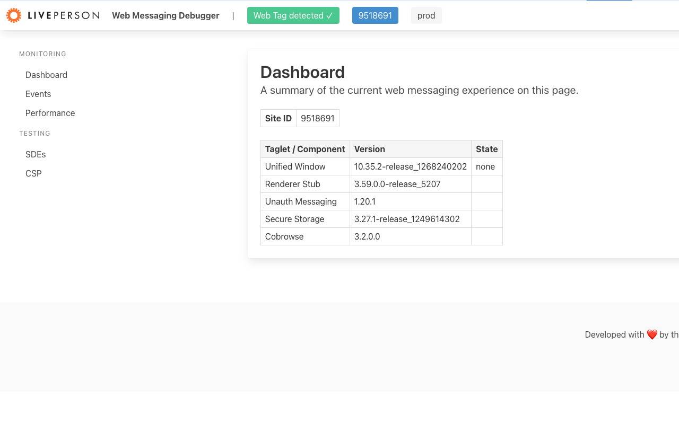Select the Unauth Messaging row name
This screenshot has width=679, height=424.
pos(305,201)
